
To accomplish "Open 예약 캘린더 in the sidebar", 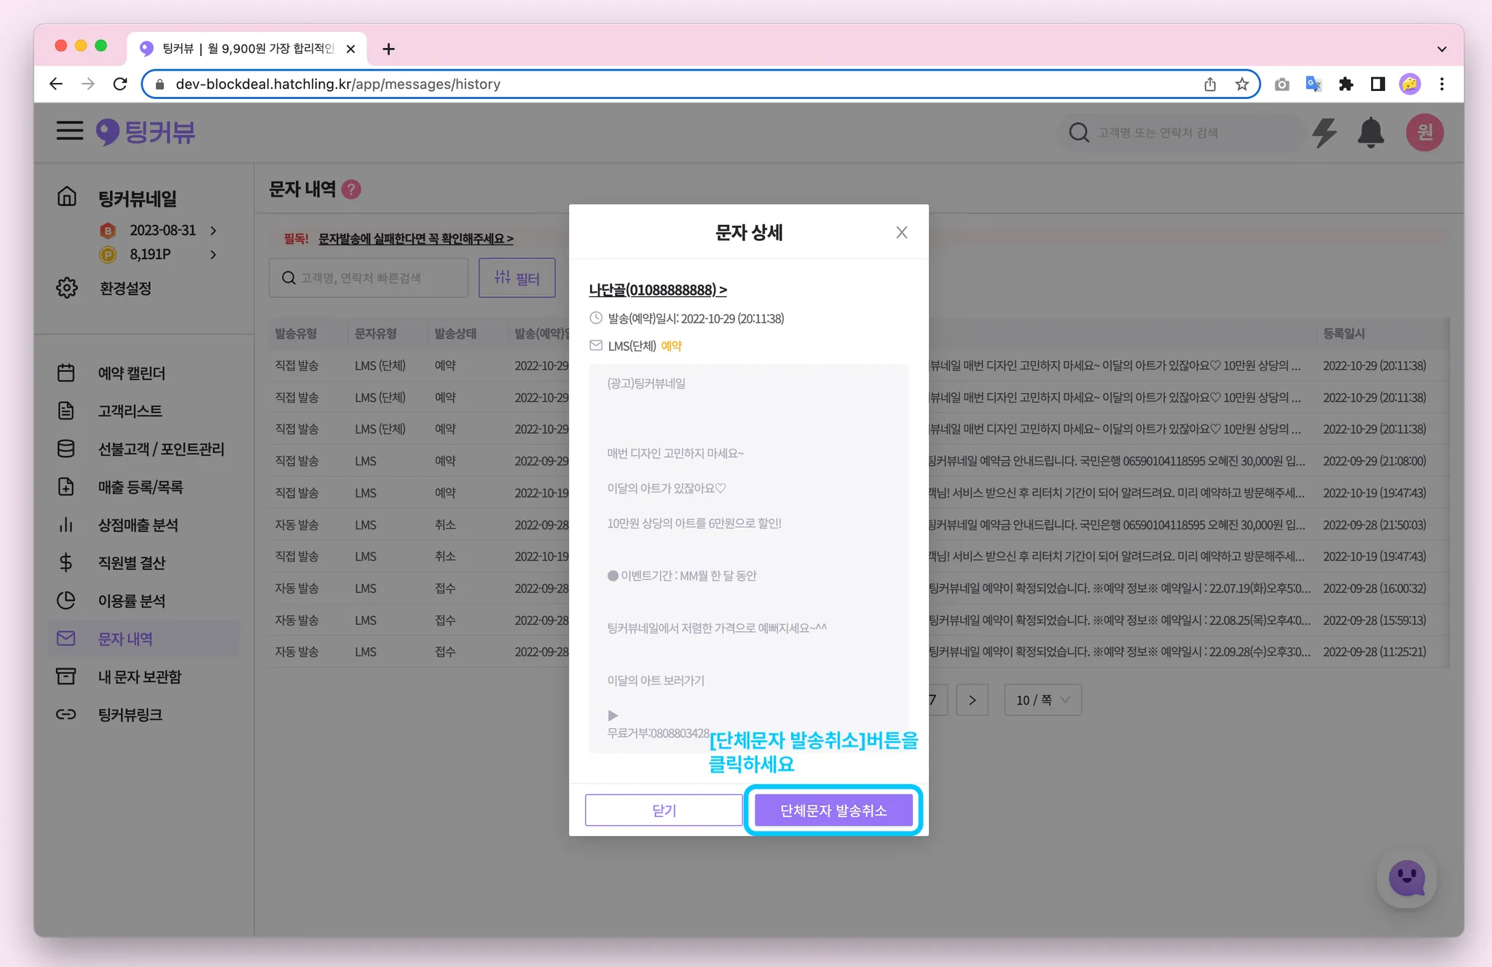I will (132, 374).
